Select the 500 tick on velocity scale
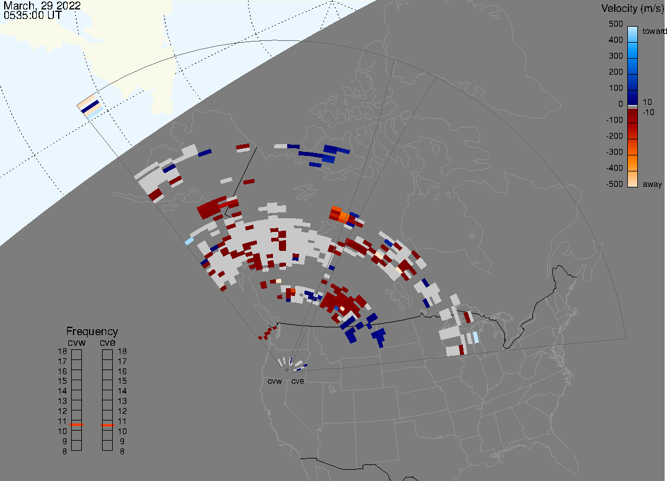Viewport: 667px width, 481px height. click(615, 24)
